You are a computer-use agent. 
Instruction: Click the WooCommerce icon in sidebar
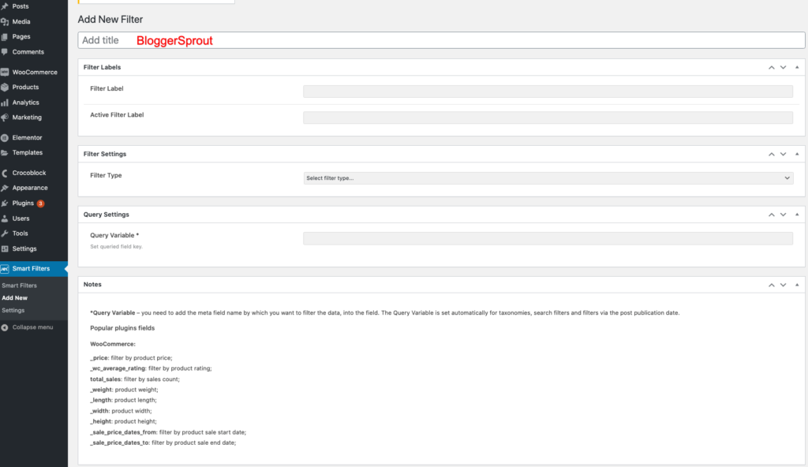pyautogui.click(x=5, y=72)
